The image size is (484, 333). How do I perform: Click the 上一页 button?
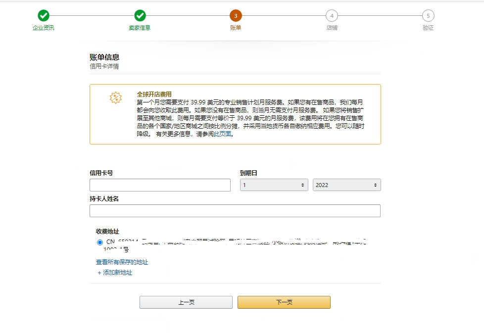click(186, 302)
